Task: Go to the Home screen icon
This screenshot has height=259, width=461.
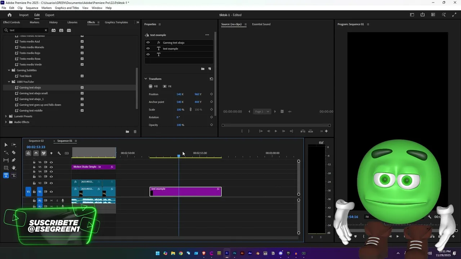Action: point(10,15)
